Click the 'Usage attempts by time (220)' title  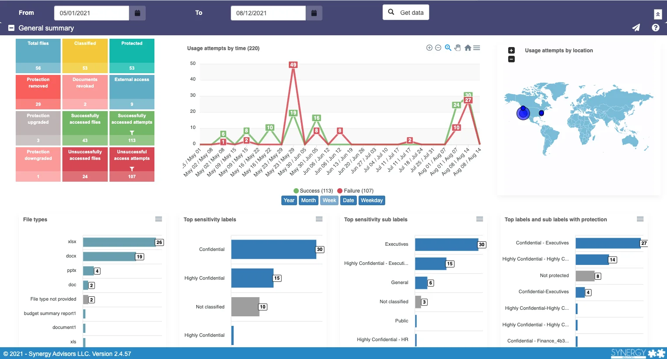click(x=223, y=48)
